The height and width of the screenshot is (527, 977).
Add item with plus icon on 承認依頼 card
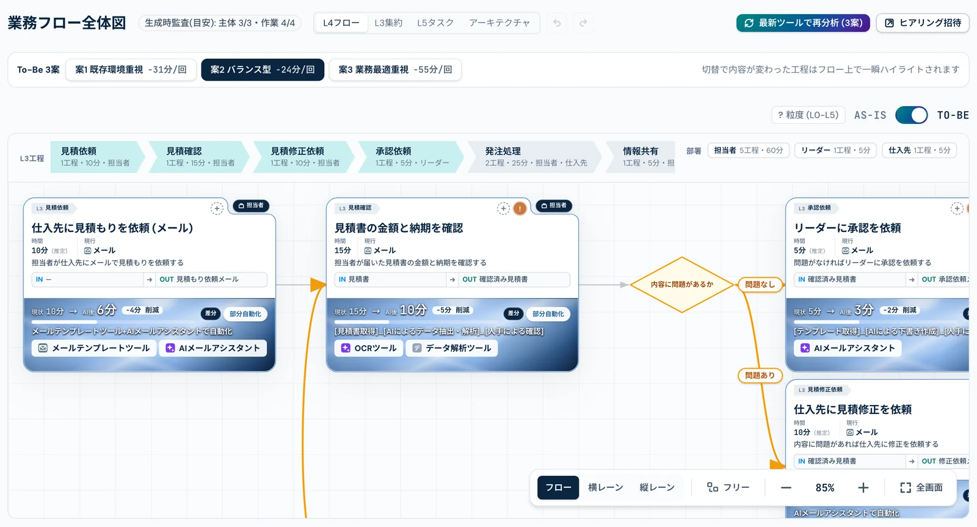coord(957,208)
